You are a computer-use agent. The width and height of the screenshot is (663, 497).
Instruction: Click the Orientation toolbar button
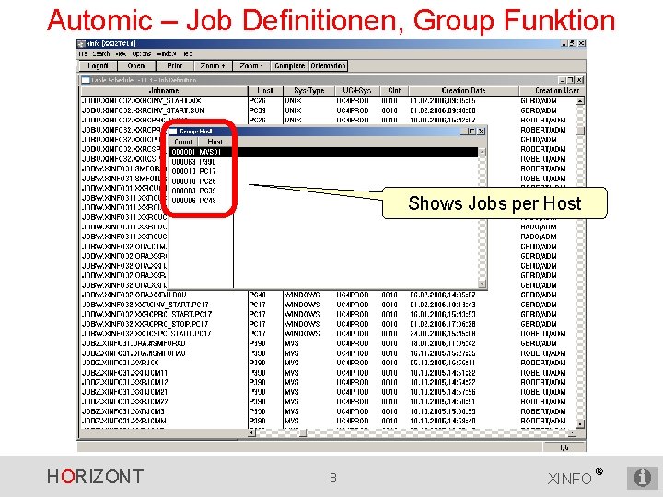pos(328,66)
